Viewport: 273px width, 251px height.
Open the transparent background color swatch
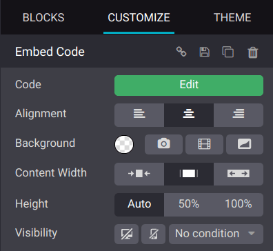pyautogui.click(x=124, y=144)
